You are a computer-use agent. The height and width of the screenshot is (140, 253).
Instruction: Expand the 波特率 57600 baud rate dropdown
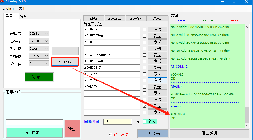(39, 41)
